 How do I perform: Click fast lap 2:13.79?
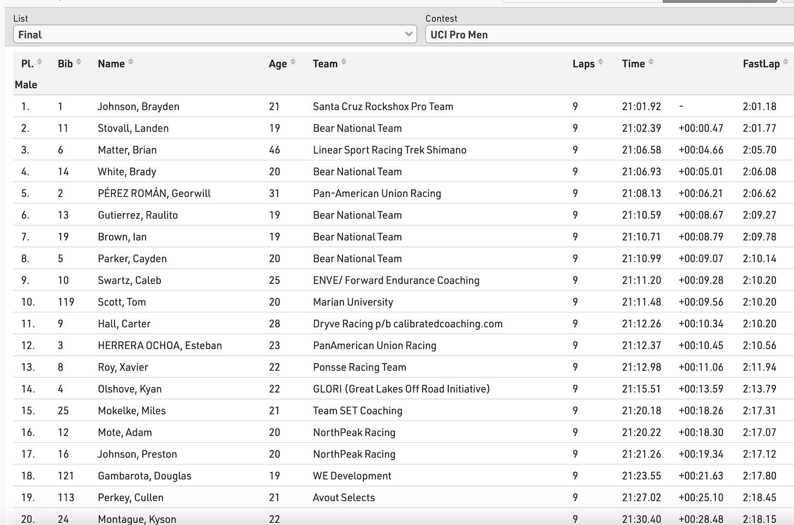tap(760, 389)
